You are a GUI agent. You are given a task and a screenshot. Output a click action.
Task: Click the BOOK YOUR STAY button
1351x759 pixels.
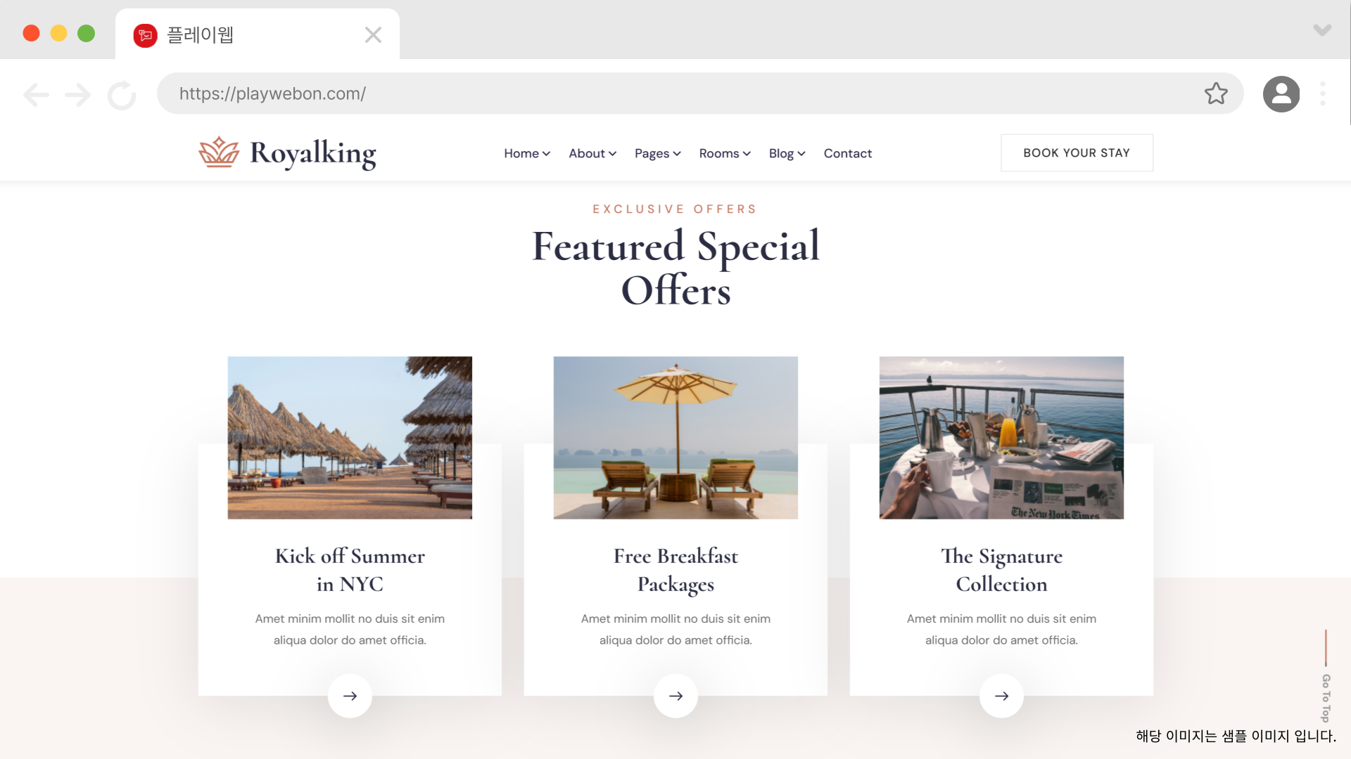pyautogui.click(x=1077, y=153)
